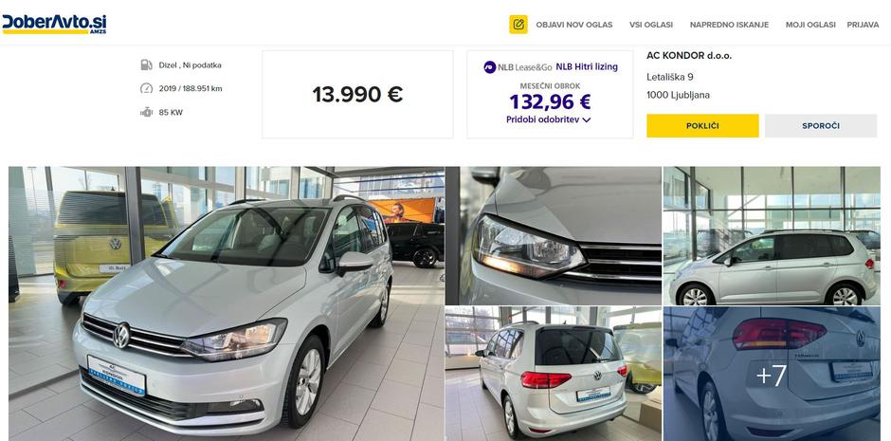Image resolution: width=891 pixels, height=441 pixels.
Task: Select the PRIJAVA login link
Action: (863, 25)
